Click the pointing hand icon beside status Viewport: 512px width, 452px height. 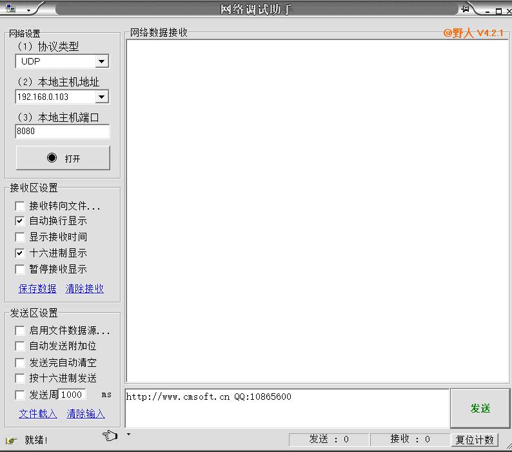coord(110,435)
